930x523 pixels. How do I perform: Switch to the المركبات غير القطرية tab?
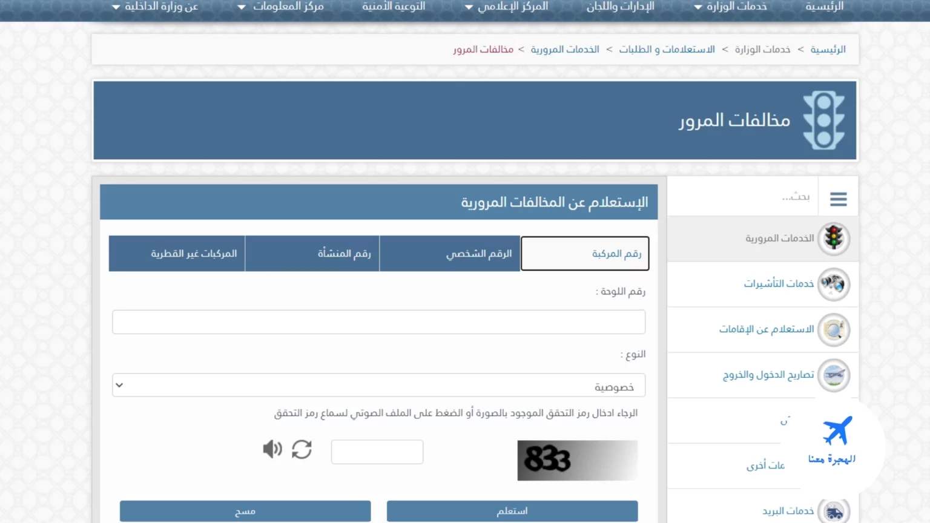pyautogui.click(x=177, y=254)
